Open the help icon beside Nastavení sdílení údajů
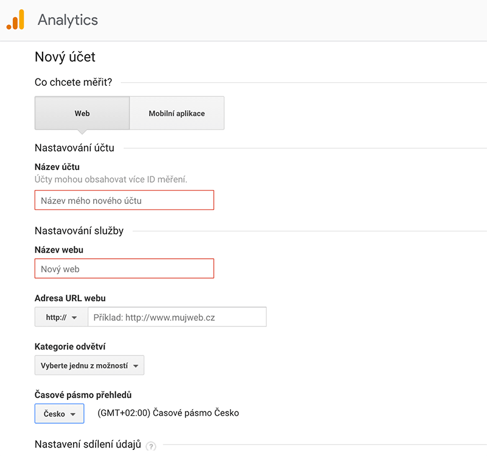Image resolution: width=487 pixels, height=456 pixels. [150, 446]
